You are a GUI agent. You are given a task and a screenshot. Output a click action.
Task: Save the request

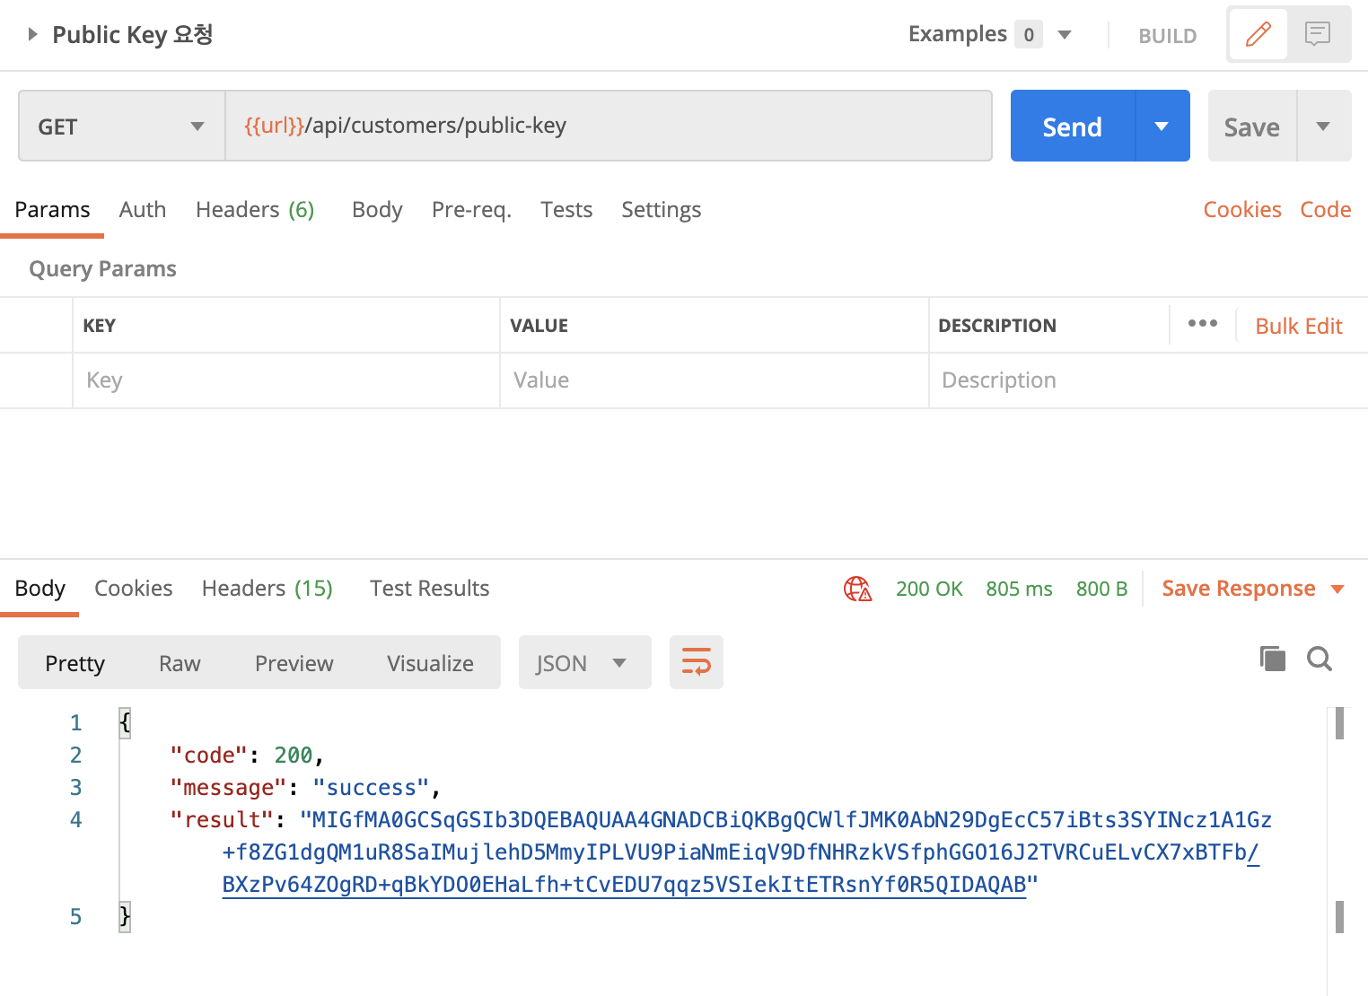[x=1252, y=127]
